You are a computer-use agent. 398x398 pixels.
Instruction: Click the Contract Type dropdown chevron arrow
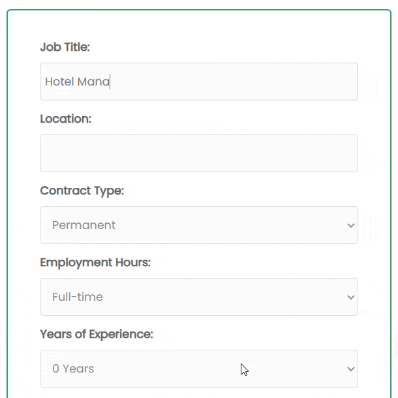point(351,225)
